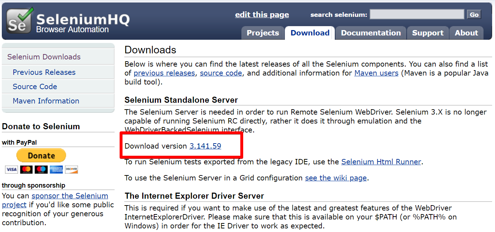Click inside the search selenium field
Screen dimensions: 495x232
416,14
